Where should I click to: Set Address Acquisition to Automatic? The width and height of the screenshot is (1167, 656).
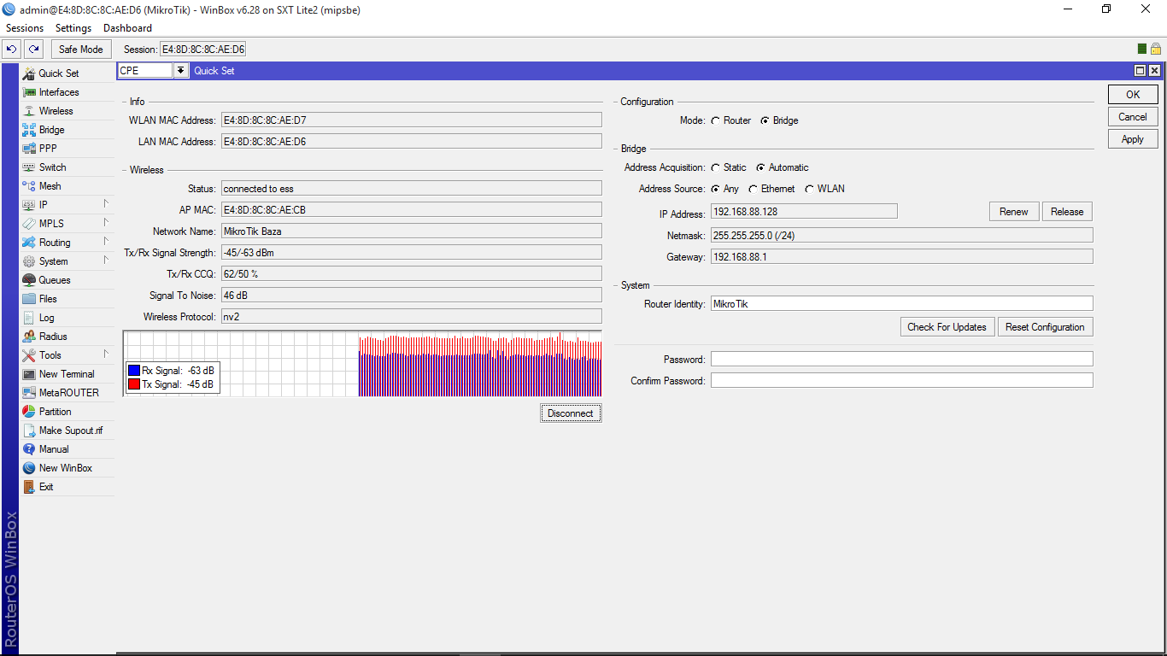(x=760, y=167)
